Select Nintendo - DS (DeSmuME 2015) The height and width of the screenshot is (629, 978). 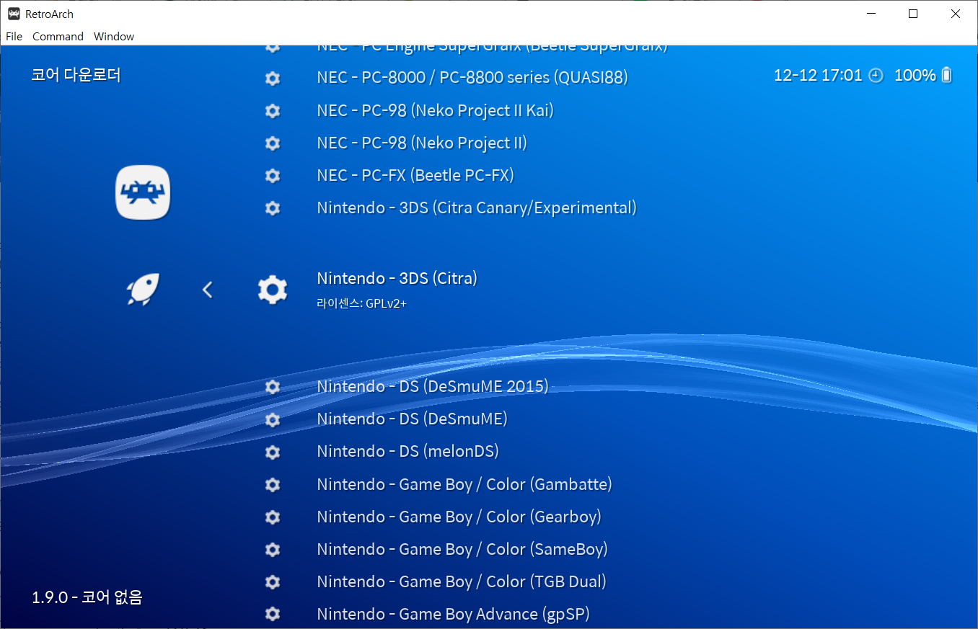(433, 386)
